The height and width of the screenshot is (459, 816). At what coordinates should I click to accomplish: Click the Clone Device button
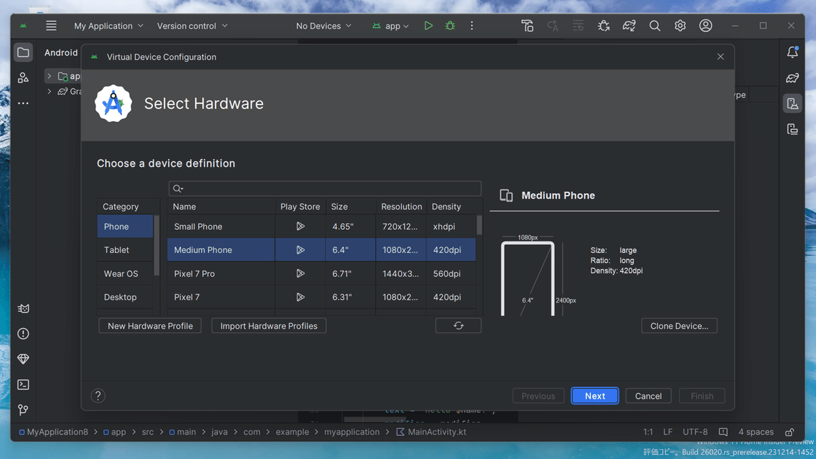pyautogui.click(x=679, y=326)
